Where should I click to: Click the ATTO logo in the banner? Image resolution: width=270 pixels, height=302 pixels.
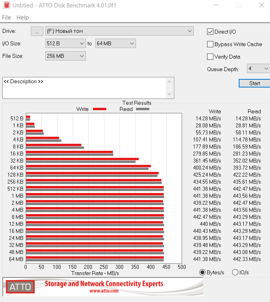point(20,287)
